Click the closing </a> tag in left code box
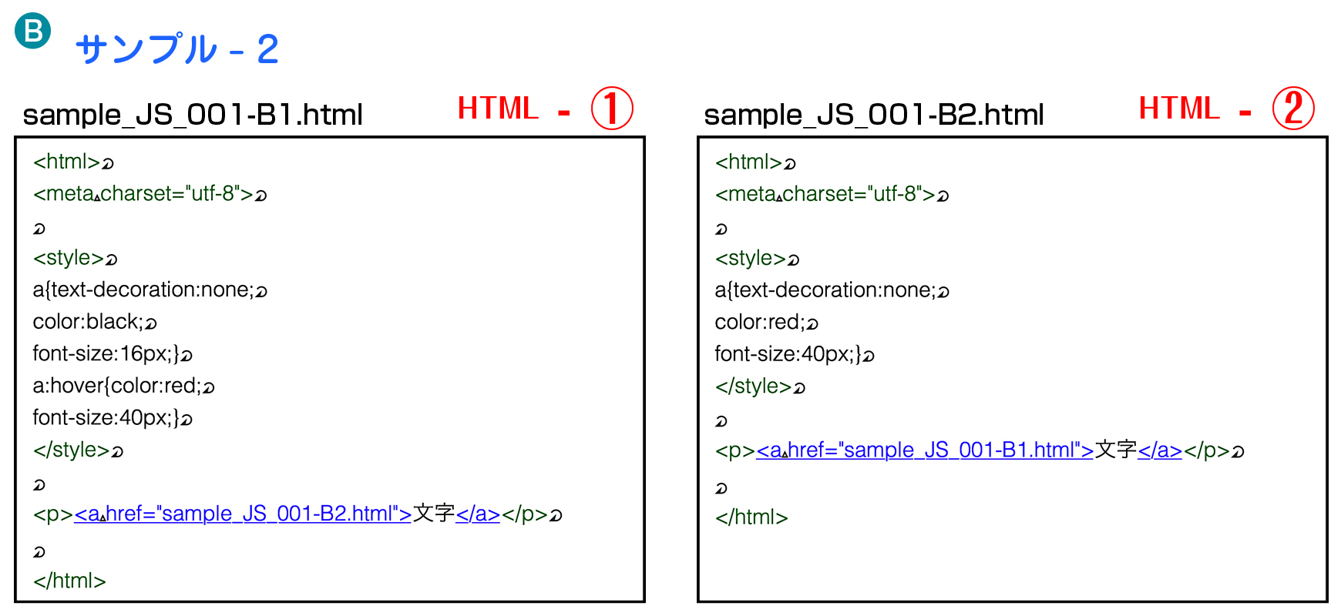Viewport: 1341px width, 616px height. coord(478,514)
